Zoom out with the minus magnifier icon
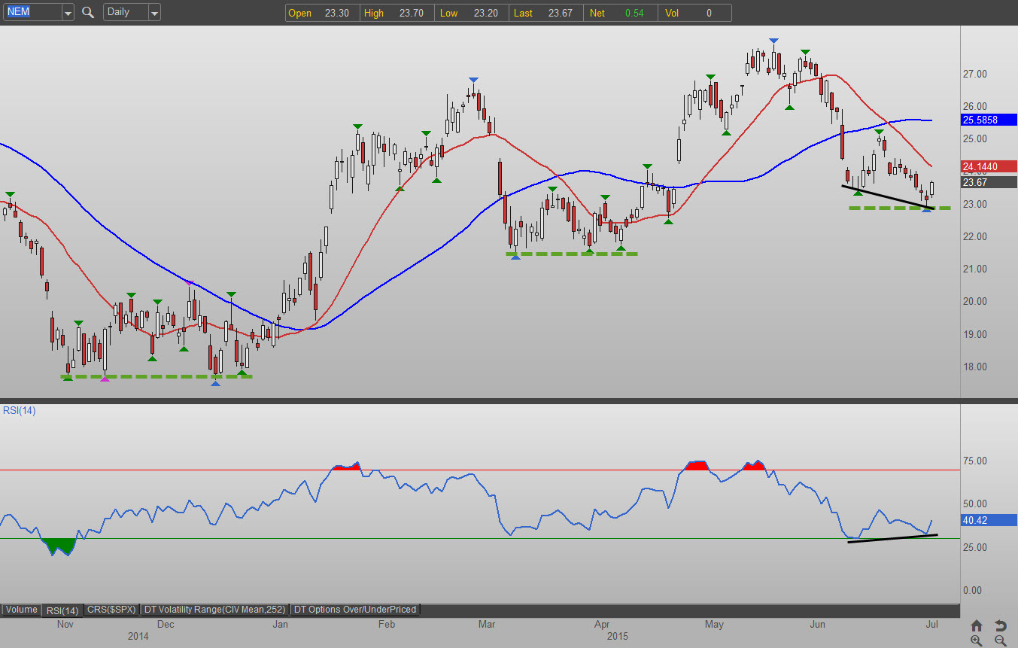 1000,640
